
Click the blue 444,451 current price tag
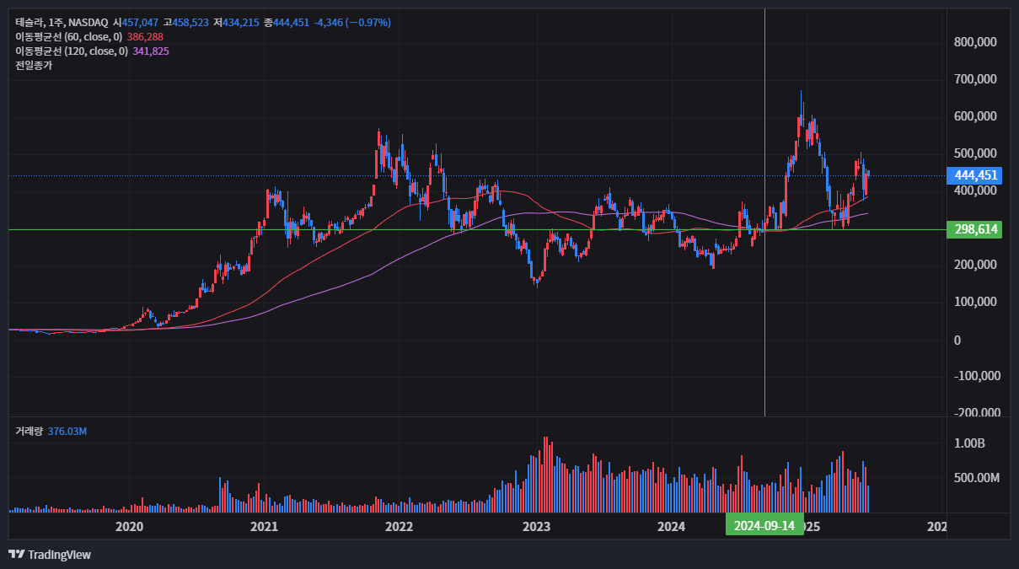(976, 175)
